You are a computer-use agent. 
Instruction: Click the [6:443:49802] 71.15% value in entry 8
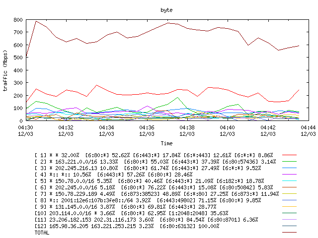[187, 200]
